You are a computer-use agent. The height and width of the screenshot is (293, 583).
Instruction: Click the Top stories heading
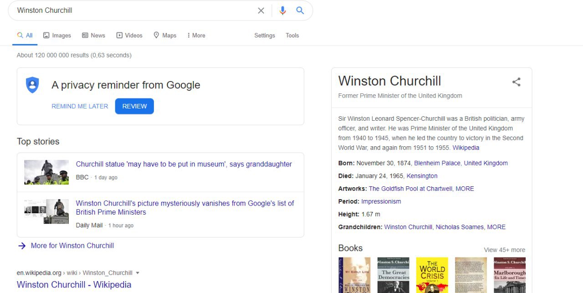[38, 142]
